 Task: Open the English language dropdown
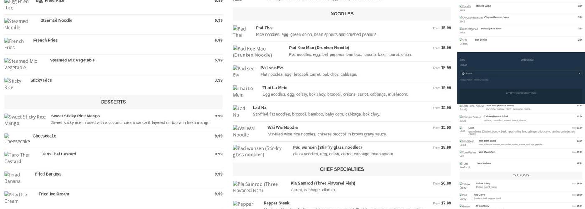click(x=521, y=74)
